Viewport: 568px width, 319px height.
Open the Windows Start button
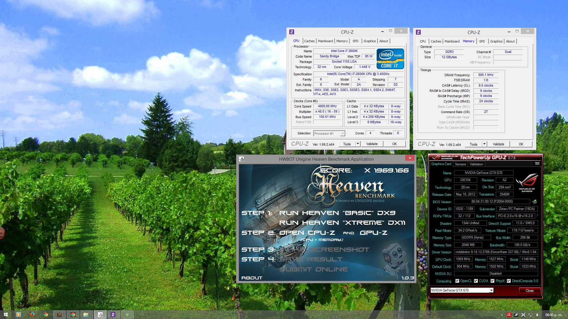coord(5,315)
